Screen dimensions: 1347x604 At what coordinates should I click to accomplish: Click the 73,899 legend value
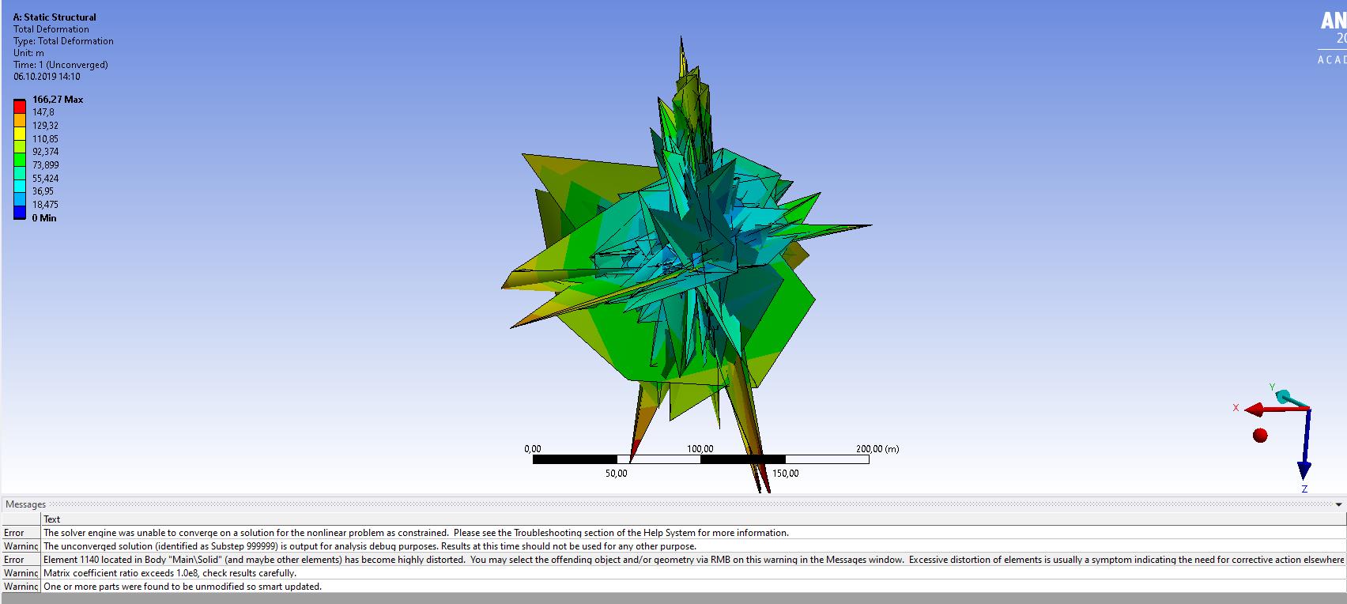(45, 165)
